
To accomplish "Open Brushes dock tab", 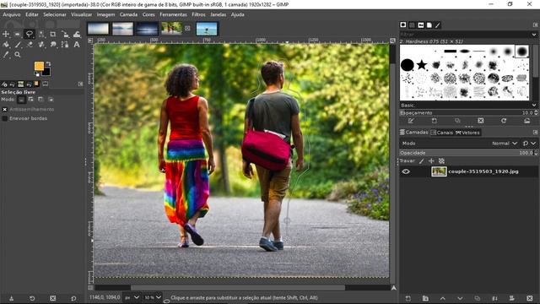I will coord(403,24).
